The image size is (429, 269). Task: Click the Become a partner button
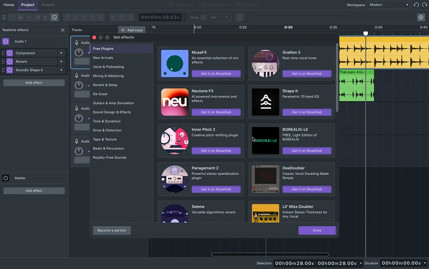click(112, 230)
